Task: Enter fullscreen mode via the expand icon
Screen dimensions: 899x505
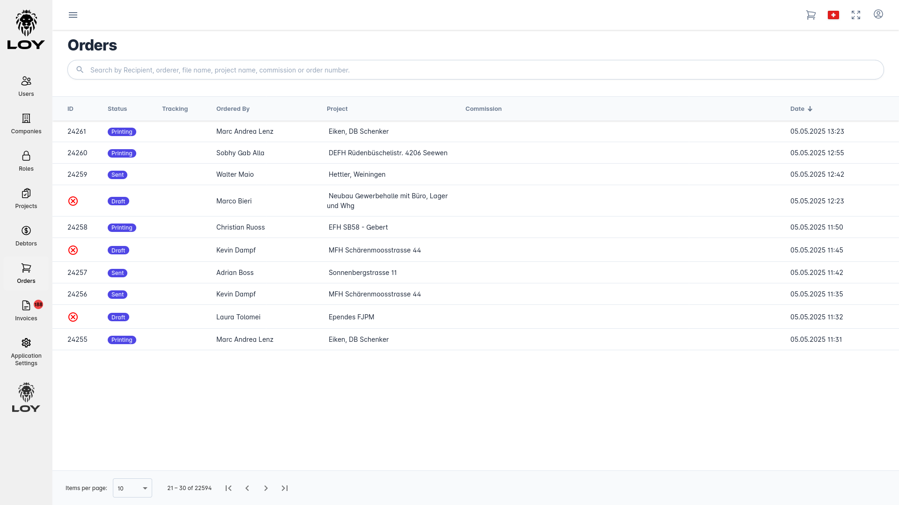Action: 856,15
